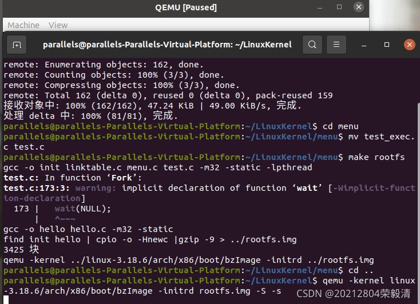Click the "test.c: In function 'Fork':" line
The width and height of the screenshot is (420, 304).
pyautogui.click(x=72, y=178)
